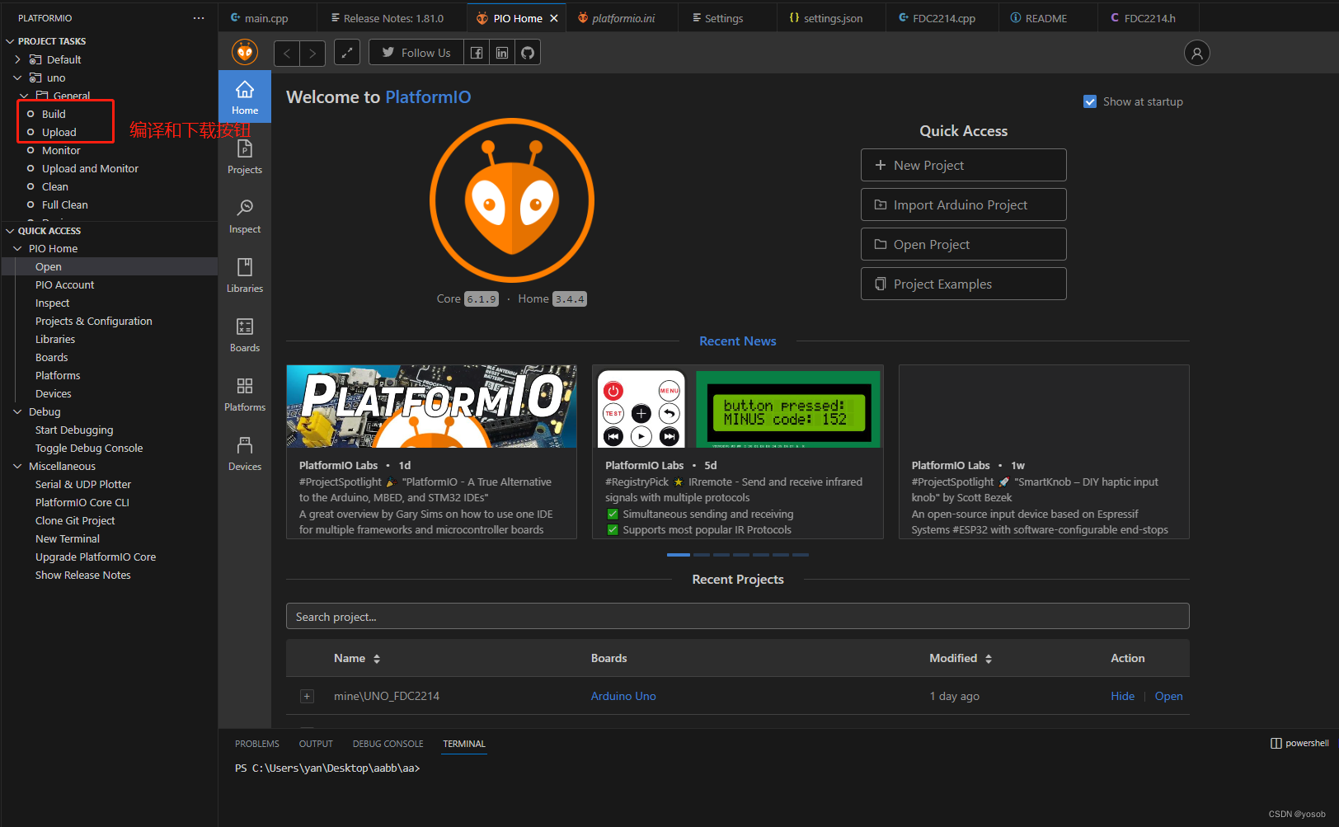Open the Arduino Uno board link
The image size is (1339, 827).
click(623, 696)
